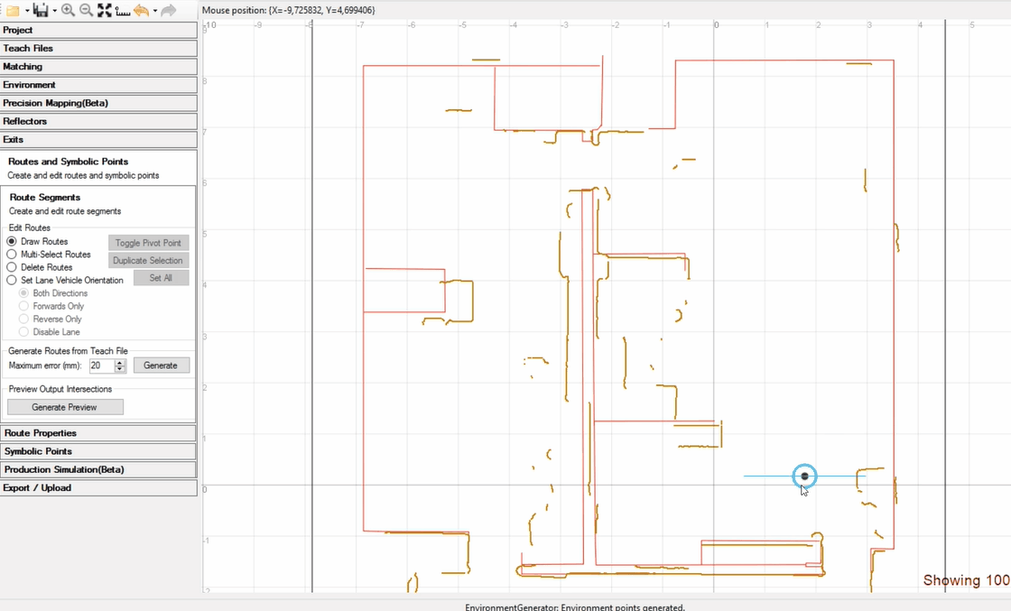Image resolution: width=1011 pixels, height=611 pixels.
Task: Expand the Precision Mapping(Beta) panel
Action: tap(98, 103)
